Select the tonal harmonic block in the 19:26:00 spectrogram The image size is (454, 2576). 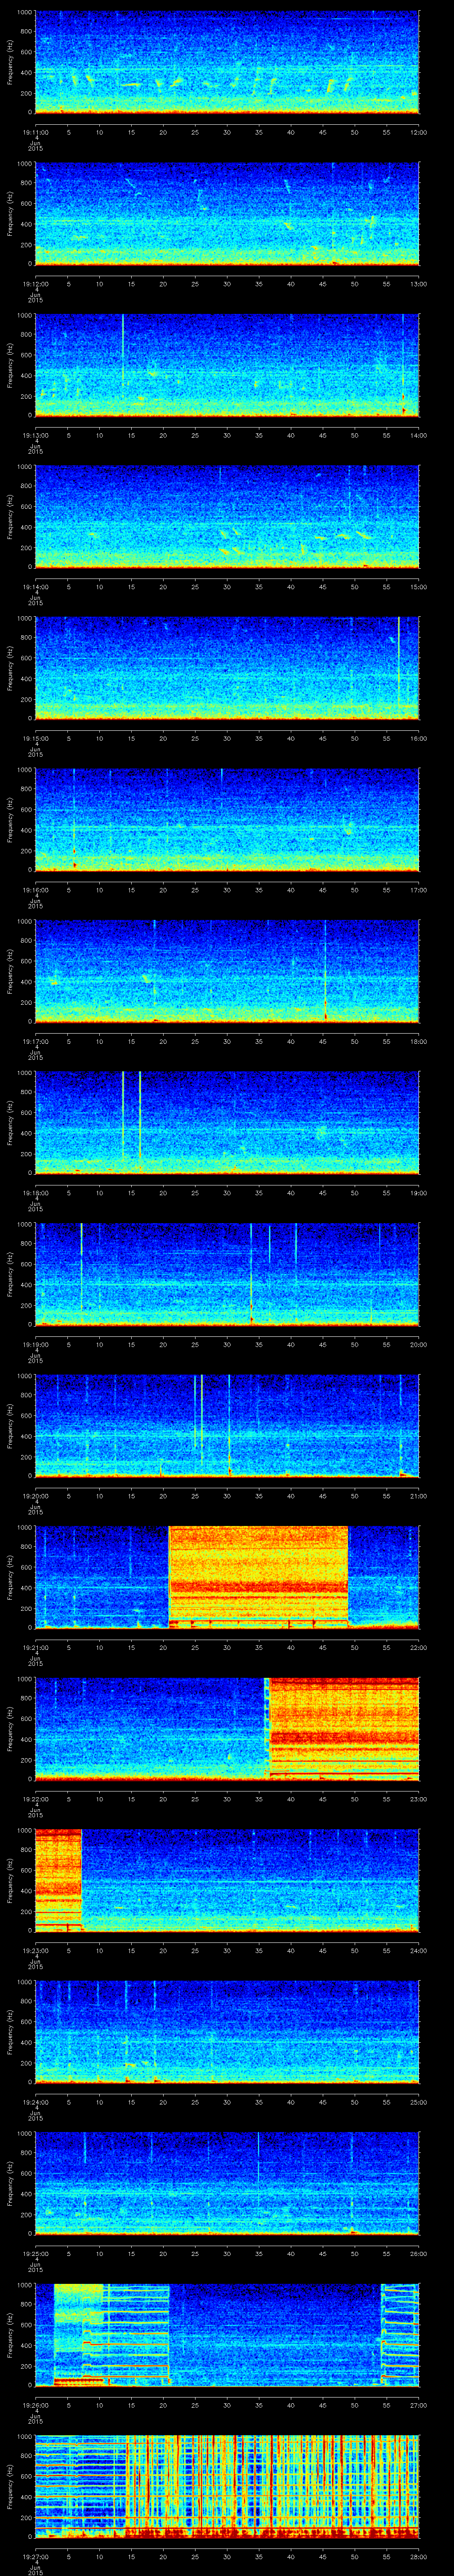coord(112,2335)
